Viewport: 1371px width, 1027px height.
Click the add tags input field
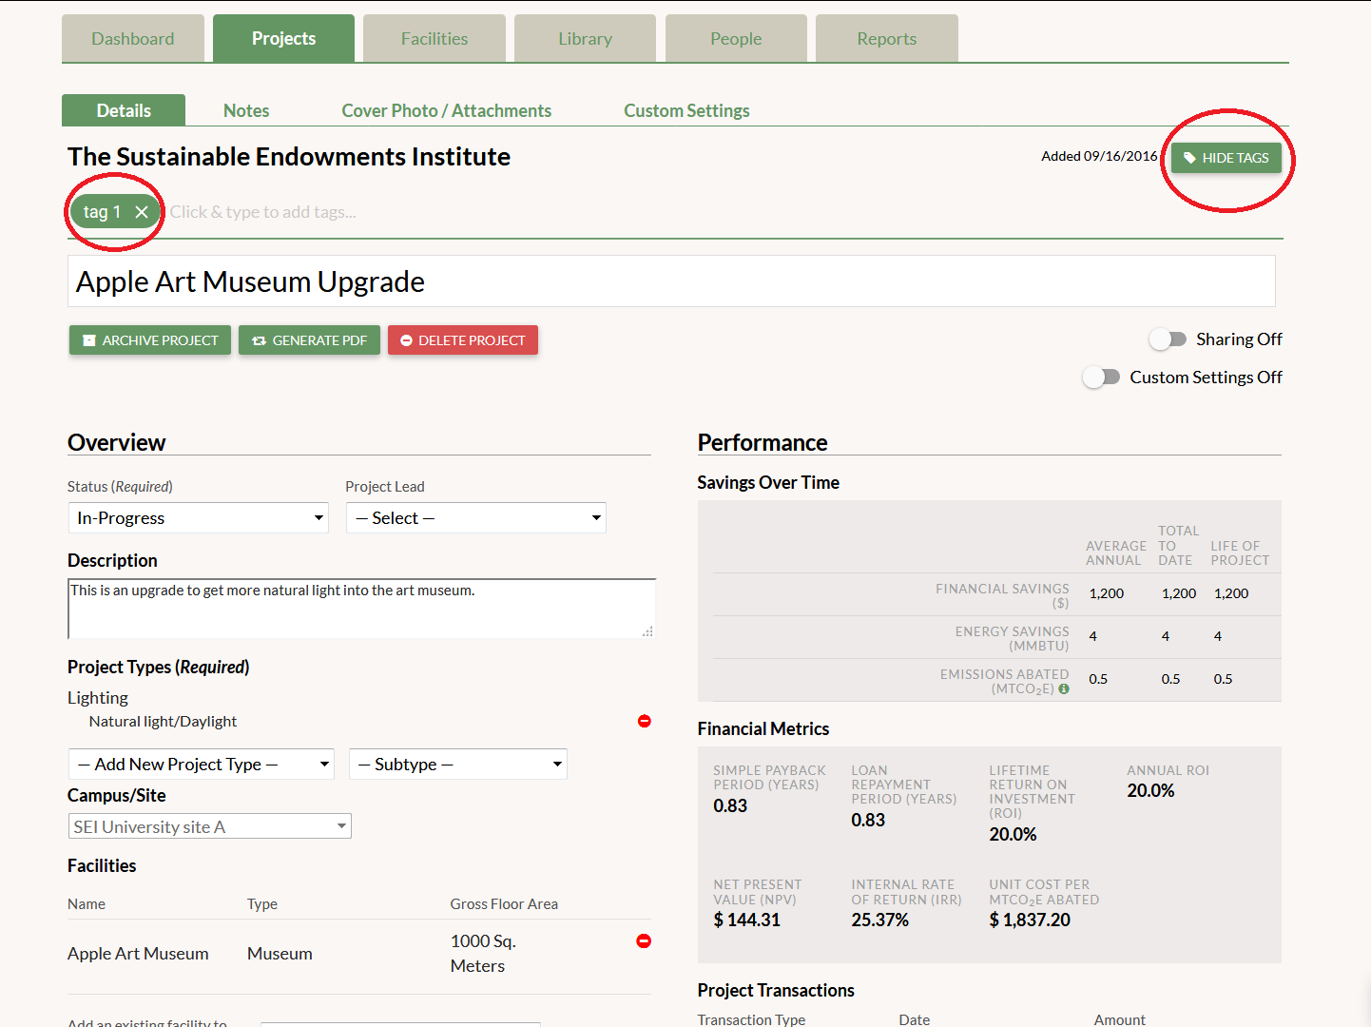click(263, 212)
